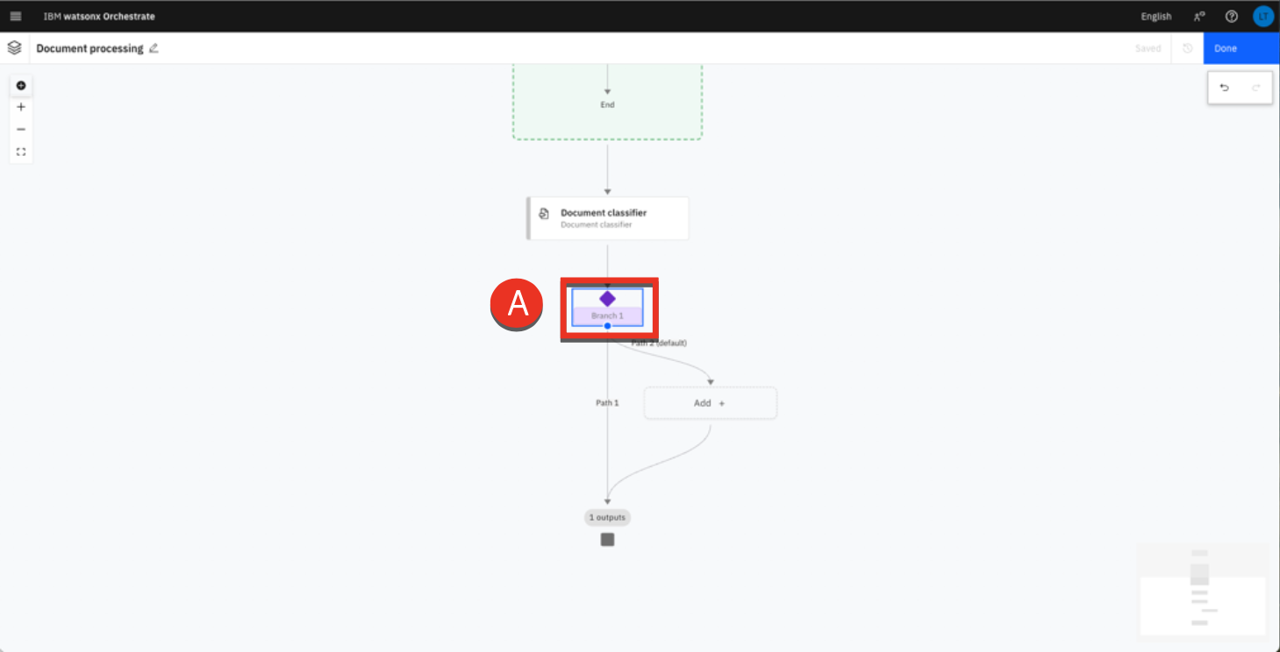The height and width of the screenshot is (652, 1280).
Task: Click the Add + placeholder node
Action: [x=710, y=403]
